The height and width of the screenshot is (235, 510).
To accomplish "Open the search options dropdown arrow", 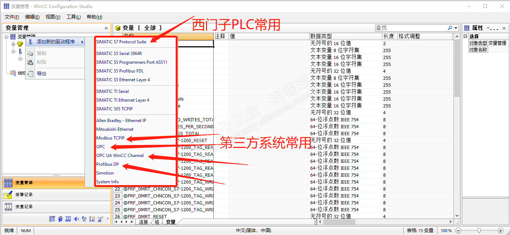I will point(456,28).
